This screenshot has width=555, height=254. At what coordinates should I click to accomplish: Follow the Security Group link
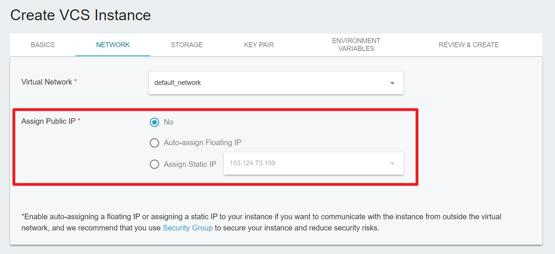coord(187,228)
